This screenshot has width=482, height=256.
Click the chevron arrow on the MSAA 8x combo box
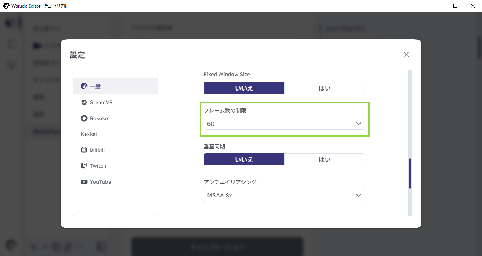pyautogui.click(x=358, y=195)
